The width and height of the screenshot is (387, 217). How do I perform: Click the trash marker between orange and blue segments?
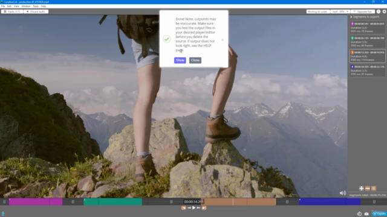tap(287, 202)
